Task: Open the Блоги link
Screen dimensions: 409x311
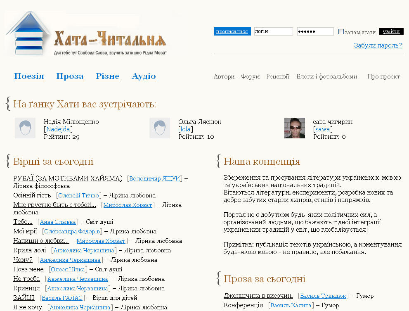Action: click(305, 76)
